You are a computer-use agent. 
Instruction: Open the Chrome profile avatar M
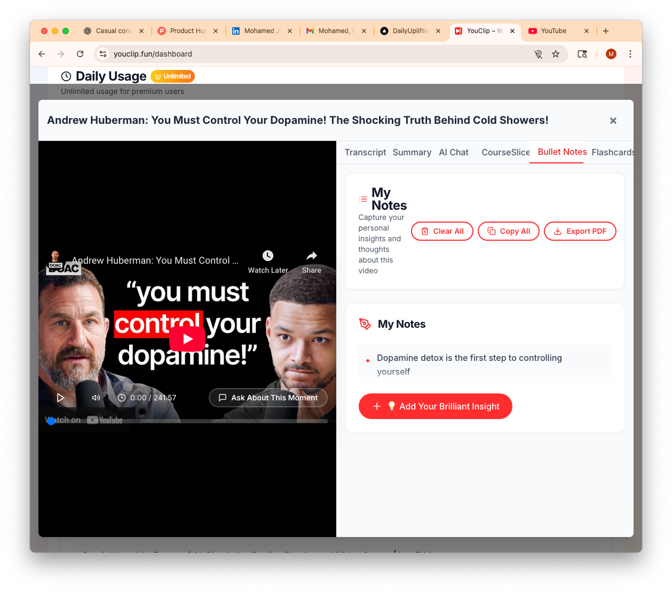click(611, 54)
